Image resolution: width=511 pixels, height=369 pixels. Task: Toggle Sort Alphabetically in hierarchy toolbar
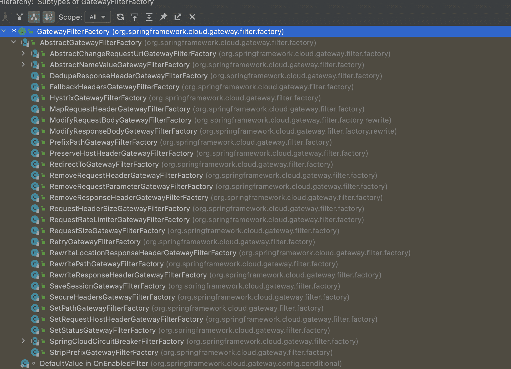[49, 17]
